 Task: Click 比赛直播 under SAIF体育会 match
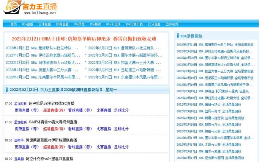(104, 129)
